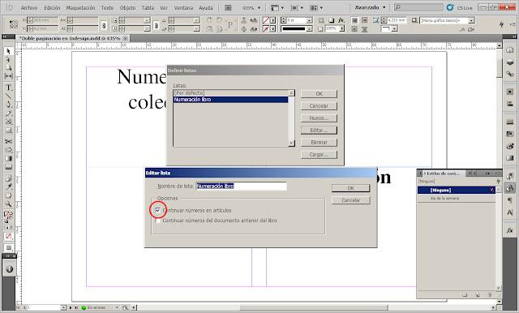Toggle the constrain scale proportions link
This screenshot has height=313, width=519.
pos(157,25)
